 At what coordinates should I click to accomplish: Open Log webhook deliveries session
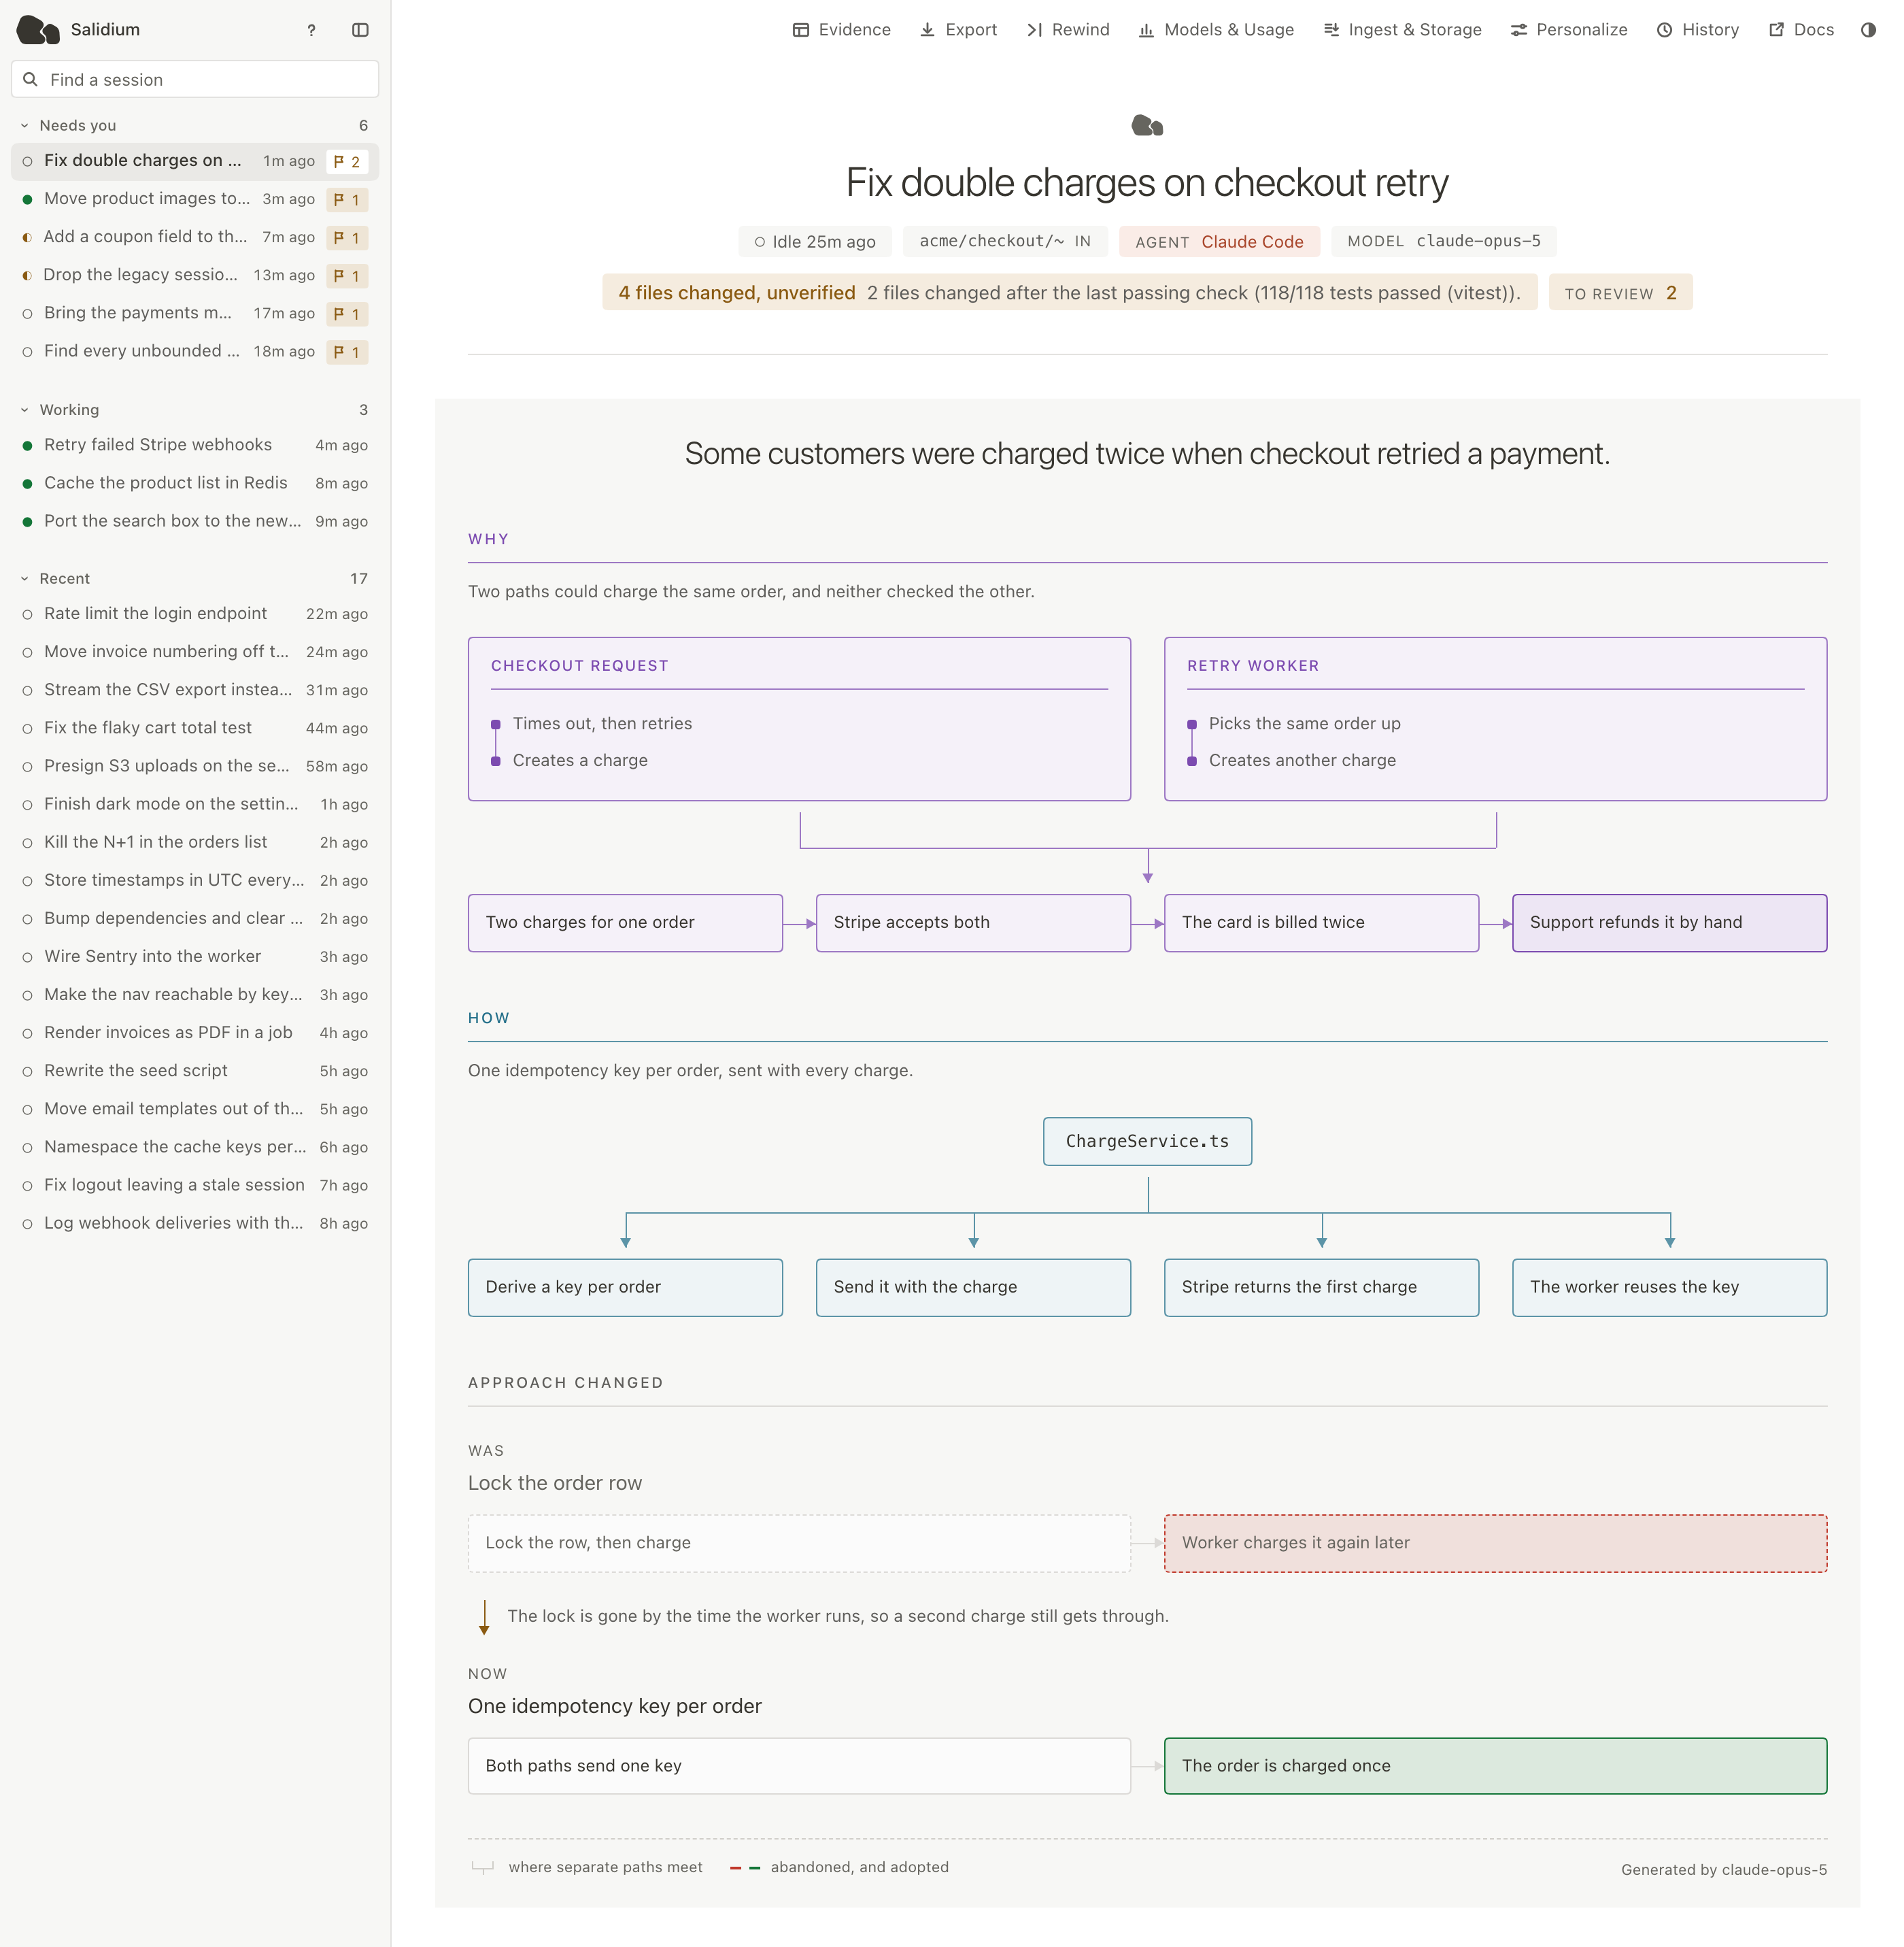pos(195,1222)
